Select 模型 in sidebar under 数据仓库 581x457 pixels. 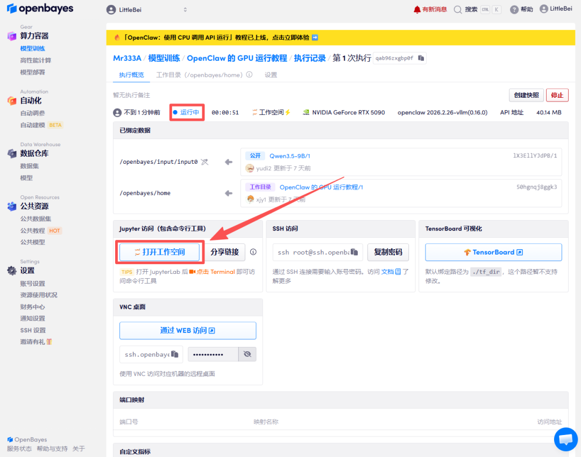coord(26,178)
